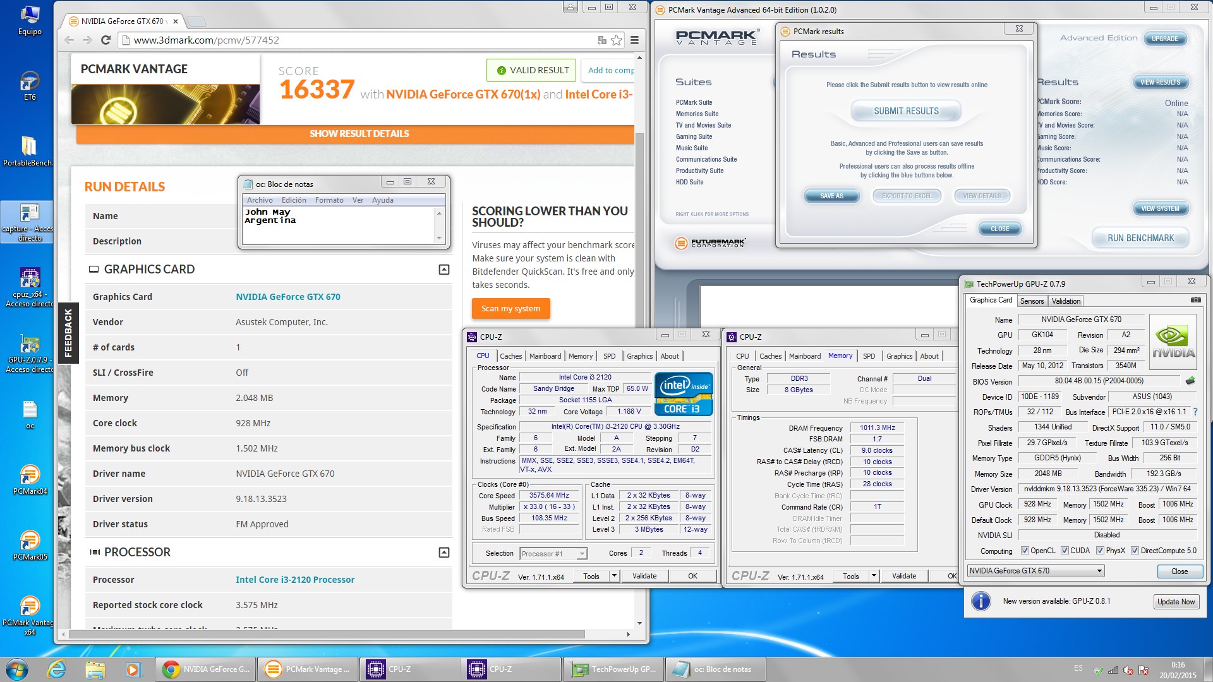Viewport: 1213px width, 682px height.
Task: Click the Validate button in the left CPU-Z window
Action: 644,576
